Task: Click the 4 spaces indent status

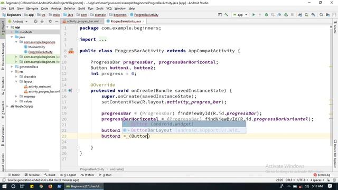Action: tap(317, 180)
